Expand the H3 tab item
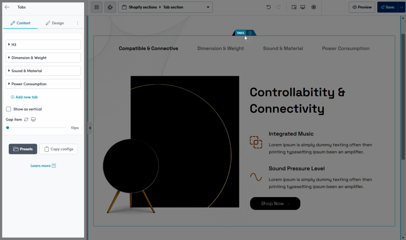 [43, 44]
